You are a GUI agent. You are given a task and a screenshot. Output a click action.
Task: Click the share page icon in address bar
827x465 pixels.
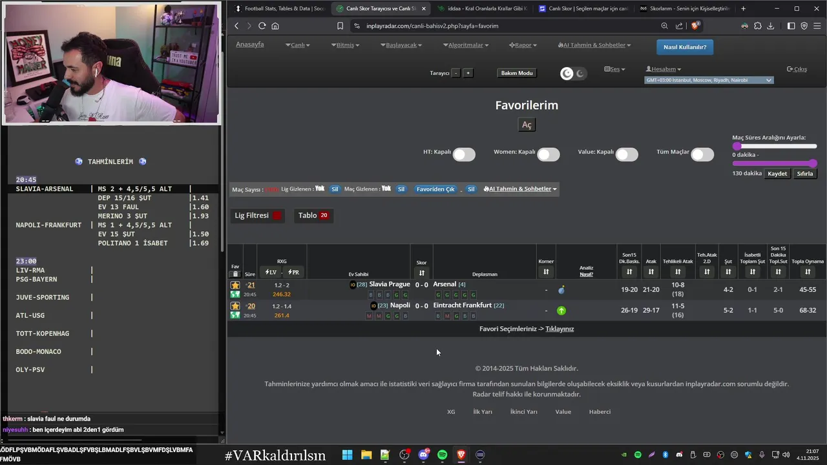coord(679,26)
